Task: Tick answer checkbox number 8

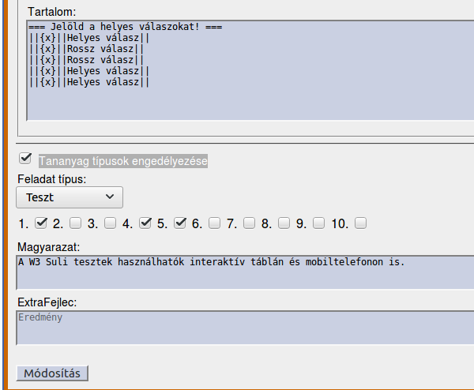Action: coord(284,223)
